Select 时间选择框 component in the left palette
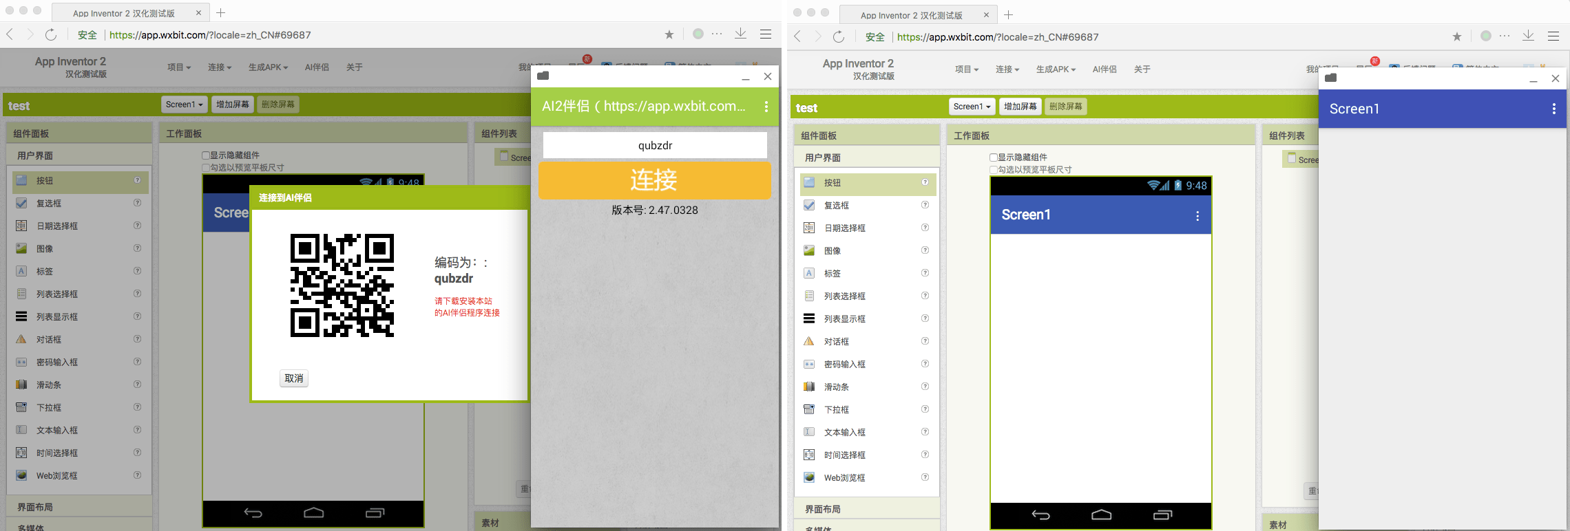Image resolution: width=1570 pixels, height=531 pixels. [x=79, y=453]
